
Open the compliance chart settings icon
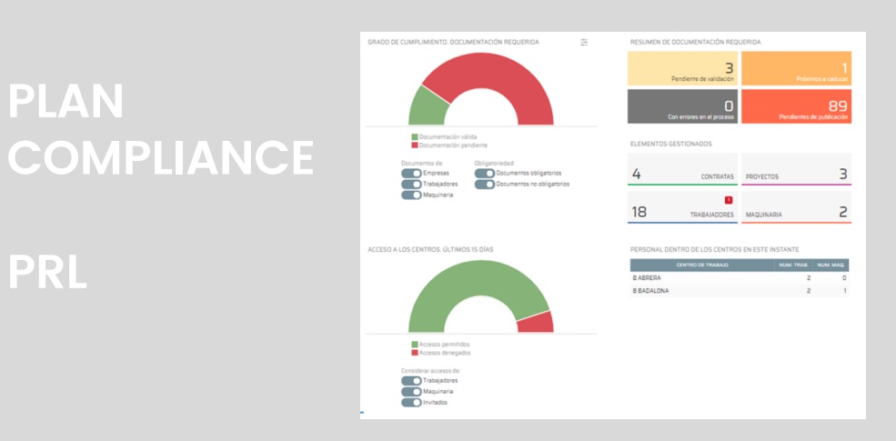coord(585,42)
